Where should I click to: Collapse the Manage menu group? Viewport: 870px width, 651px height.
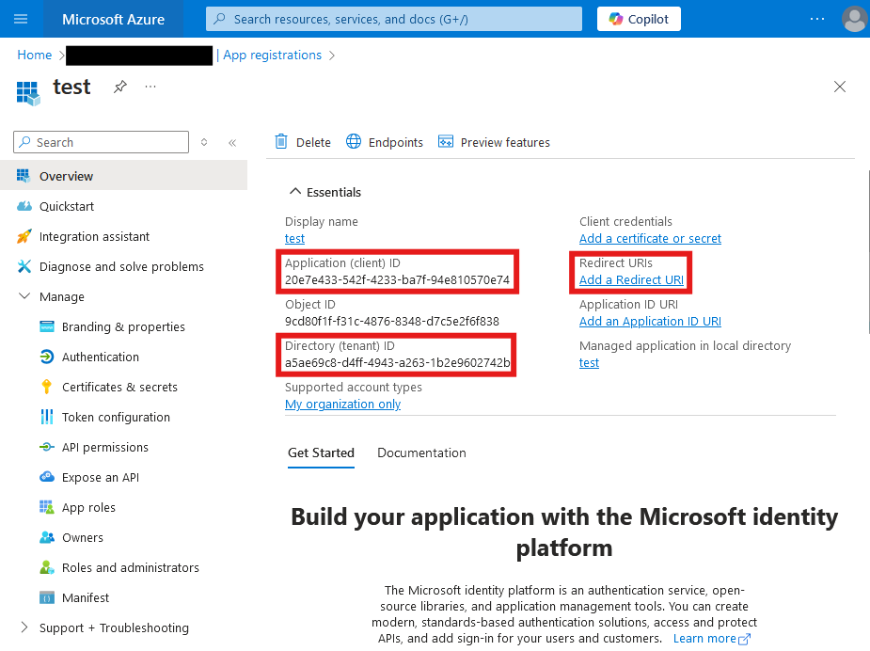[x=24, y=296]
